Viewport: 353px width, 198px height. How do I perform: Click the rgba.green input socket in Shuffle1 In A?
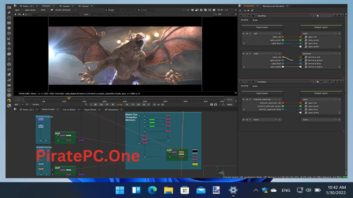(x=283, y=60)
